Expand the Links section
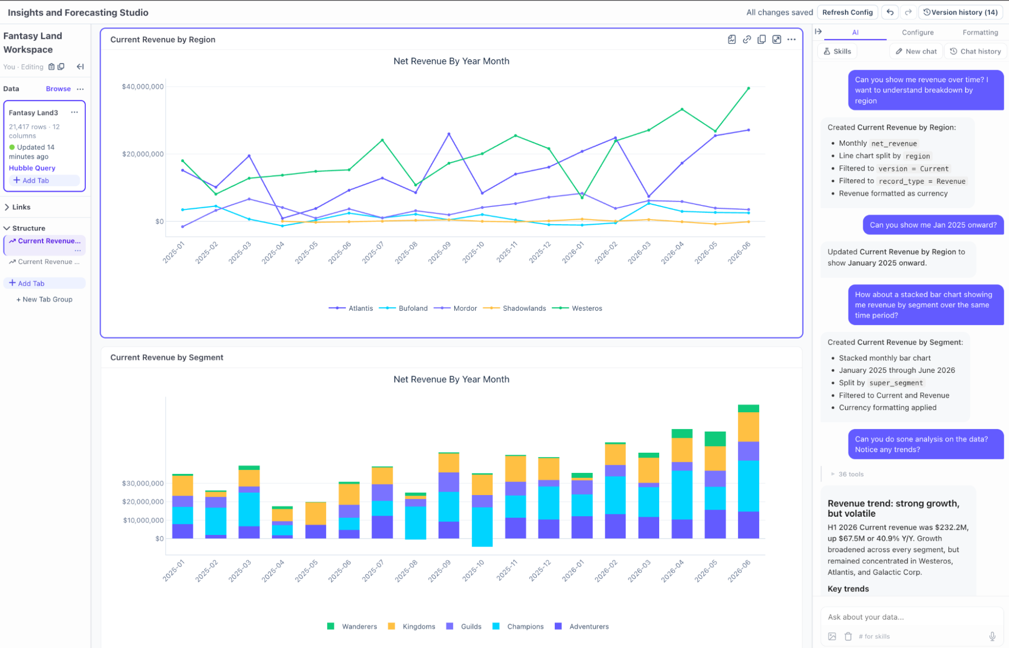Viewport: 1009px width, 648px height. click(x=17, y=207)
